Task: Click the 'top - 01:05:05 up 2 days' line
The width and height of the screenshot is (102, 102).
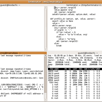Action: coord(75,56)
